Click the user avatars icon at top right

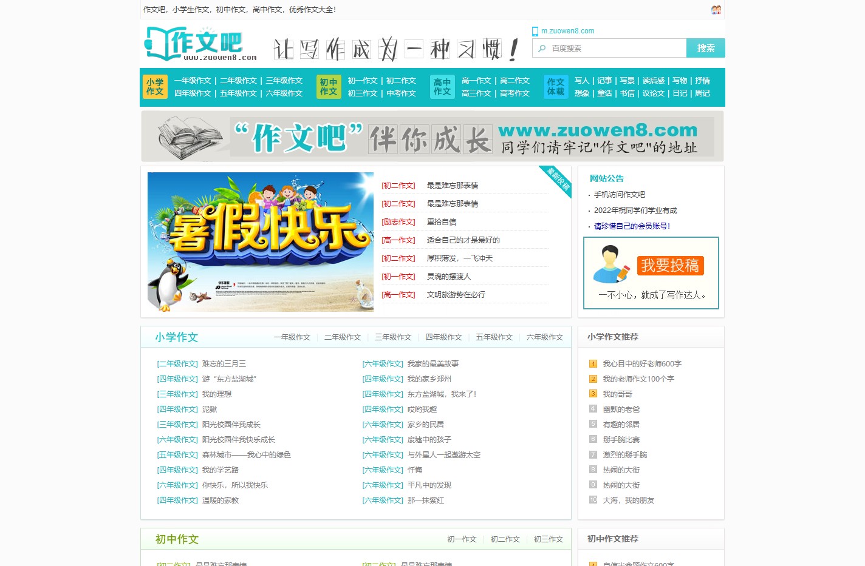pyautogui.click(x=716, y=10)
